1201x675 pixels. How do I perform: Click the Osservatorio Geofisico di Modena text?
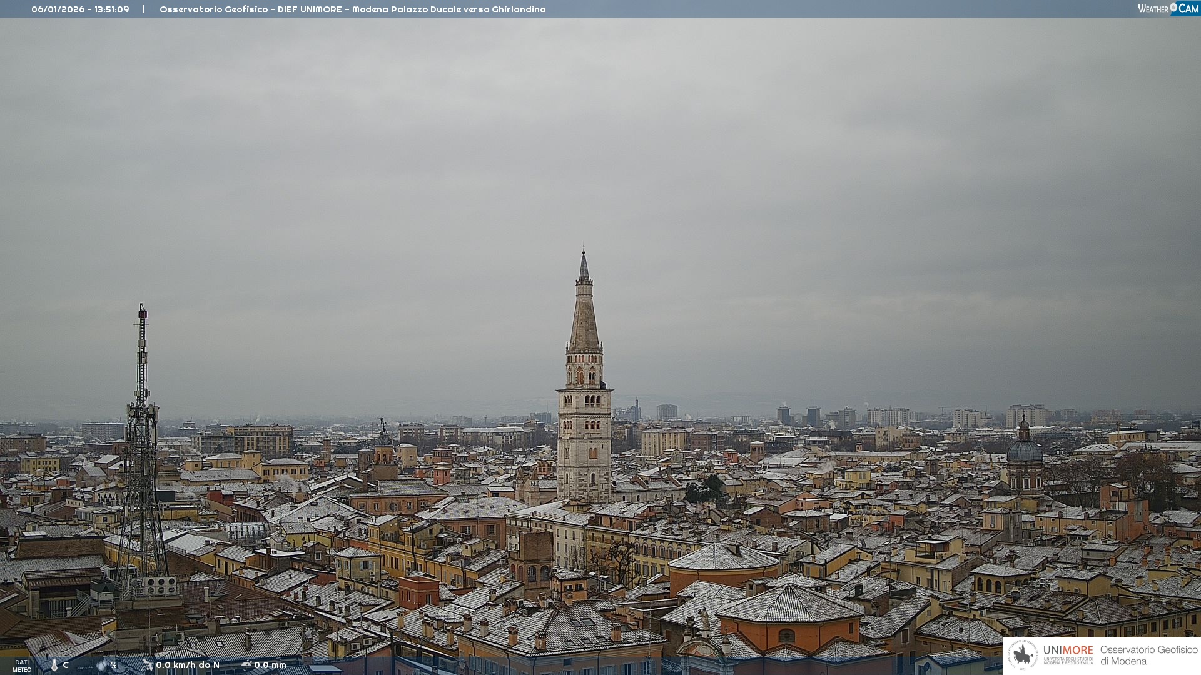tap(1148, 656)
